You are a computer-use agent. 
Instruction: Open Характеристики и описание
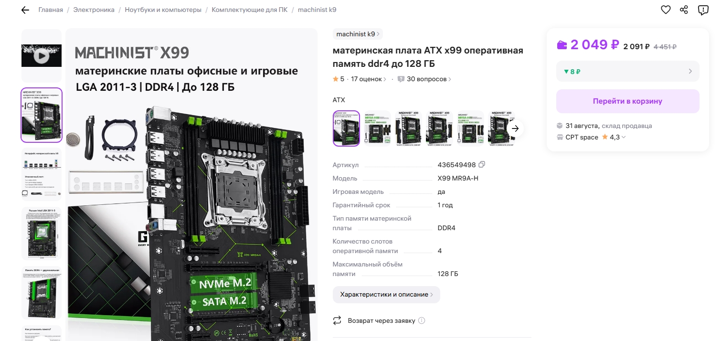(386, 295)
